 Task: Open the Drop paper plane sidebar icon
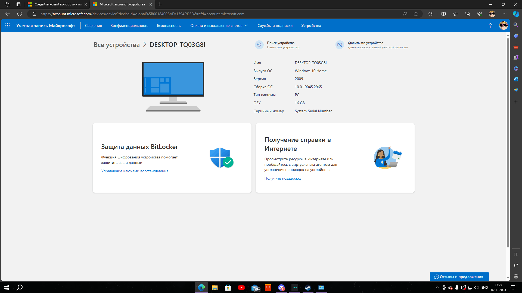pyautogui.click(x=516, y=90)
